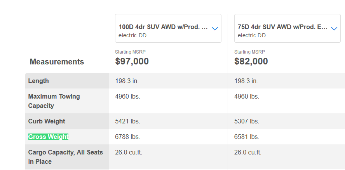Image resolution: width=345 pixels, height=170 pixels.
Task: Click the 100D length 198.3 in. value
Action: click(x=127, y=81)
